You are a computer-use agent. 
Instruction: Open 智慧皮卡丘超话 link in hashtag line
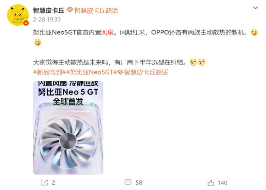[x=146, y=72]
